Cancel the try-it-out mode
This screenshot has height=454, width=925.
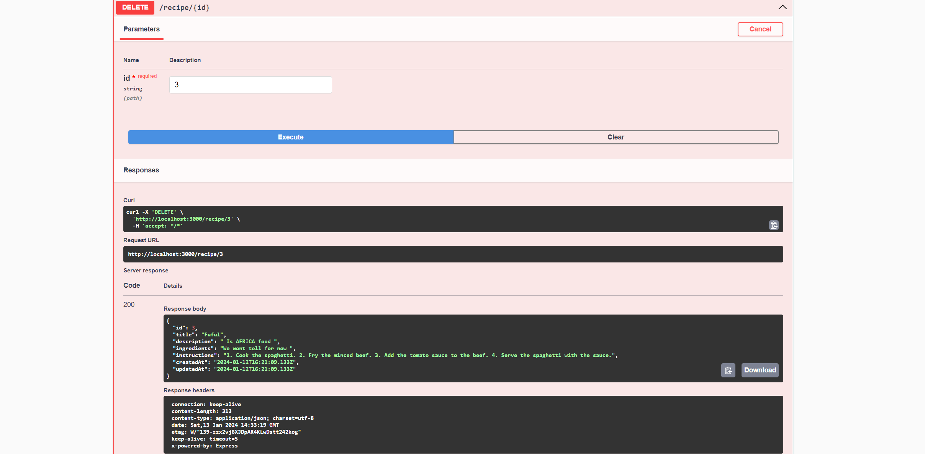coord(760,29)
